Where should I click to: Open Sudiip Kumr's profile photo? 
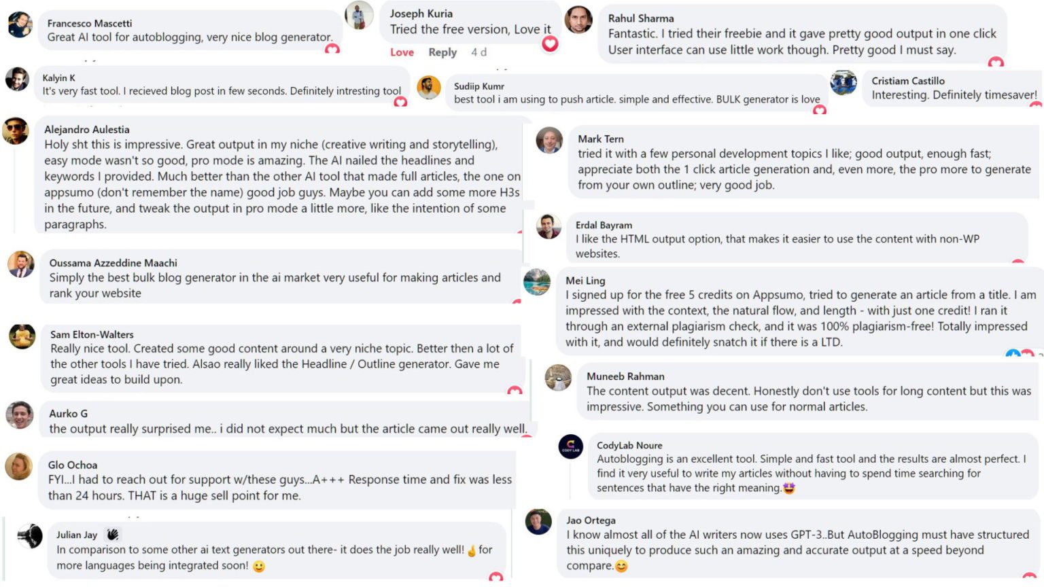pyautogui.click(x=429, y=87)
